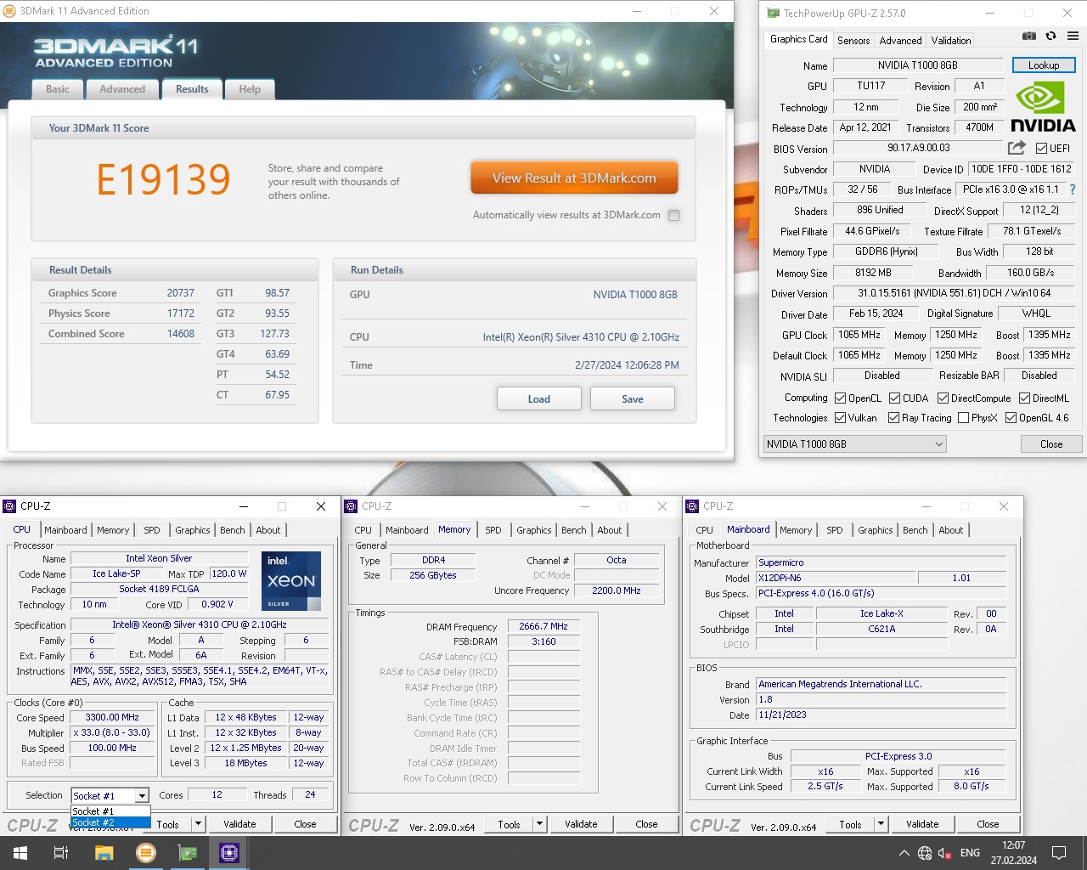Open File Explorer from the taskbar
This screenshot has height=870, width=1087.
point(104,853)
